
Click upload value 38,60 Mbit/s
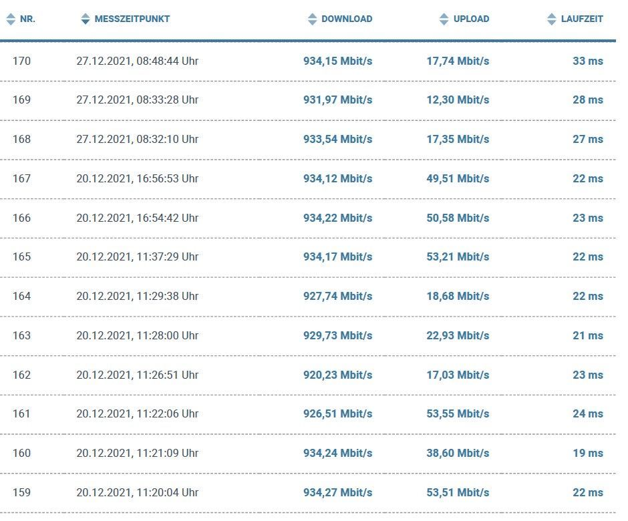click(458, 453)
